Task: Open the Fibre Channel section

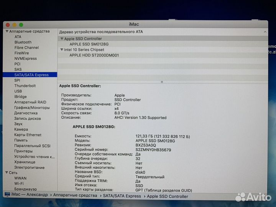Action: [x=26, y=48]
